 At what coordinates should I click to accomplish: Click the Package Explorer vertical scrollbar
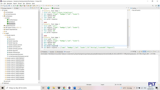tap(39, 45)
